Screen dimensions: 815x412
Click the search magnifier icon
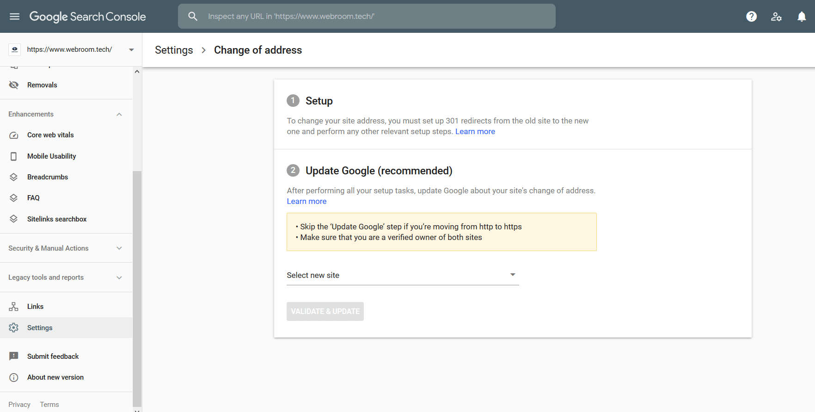[193, 17]
